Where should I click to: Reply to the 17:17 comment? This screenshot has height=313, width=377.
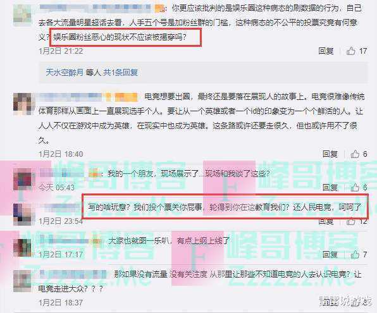pyautogui.click(x=330, y=254)
